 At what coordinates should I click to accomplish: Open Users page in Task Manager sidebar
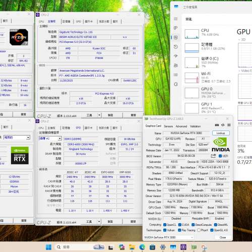point(175,66)
